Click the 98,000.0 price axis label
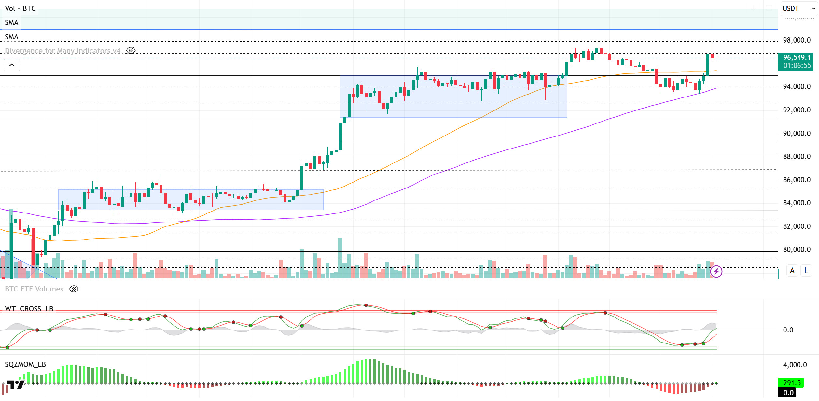The width and height of the screenshot is (819, 401). (797, 40)
